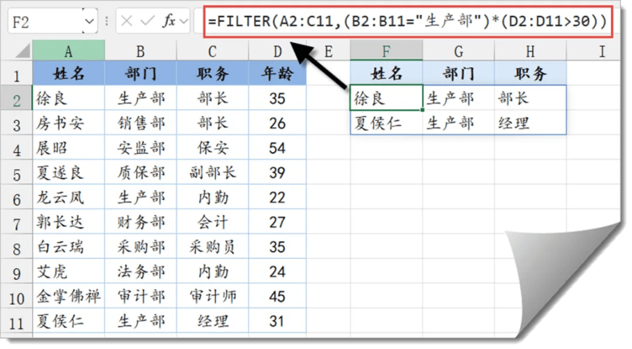Select cell 采购部

click(140, 247)
